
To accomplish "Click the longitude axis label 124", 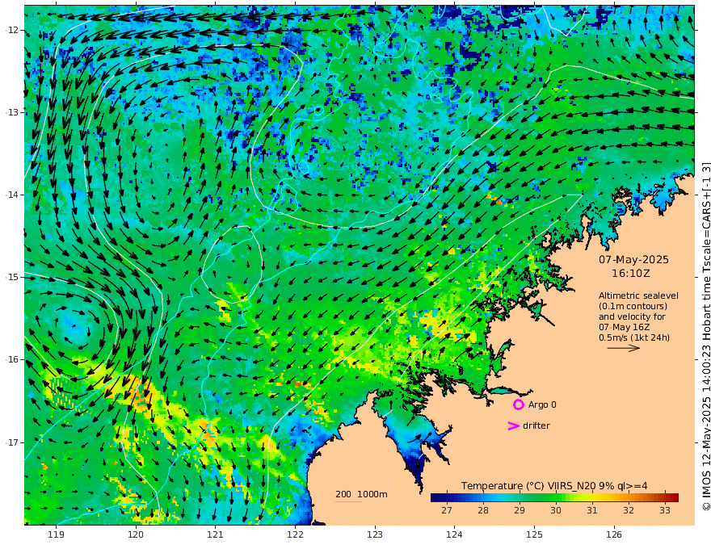I will [x=455, y=535].
